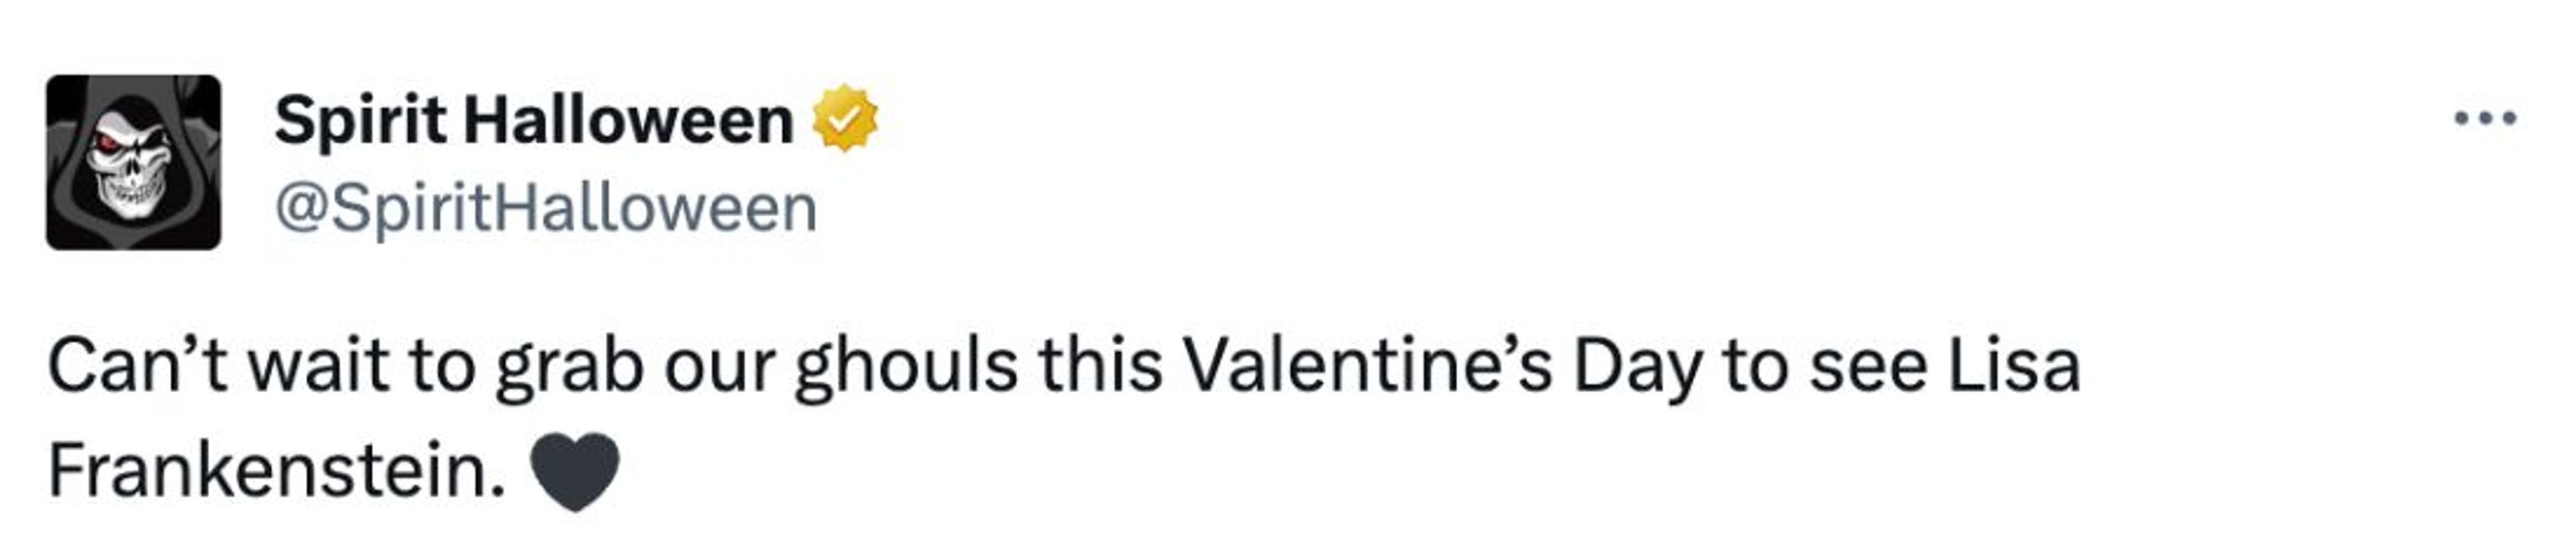This screenshot has height=553, width=2576.
Task: Click the black heart emoji
Action: pyautogui.click(x=574, y=471)
